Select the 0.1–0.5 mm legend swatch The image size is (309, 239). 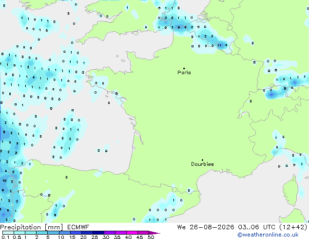point(8,233)
